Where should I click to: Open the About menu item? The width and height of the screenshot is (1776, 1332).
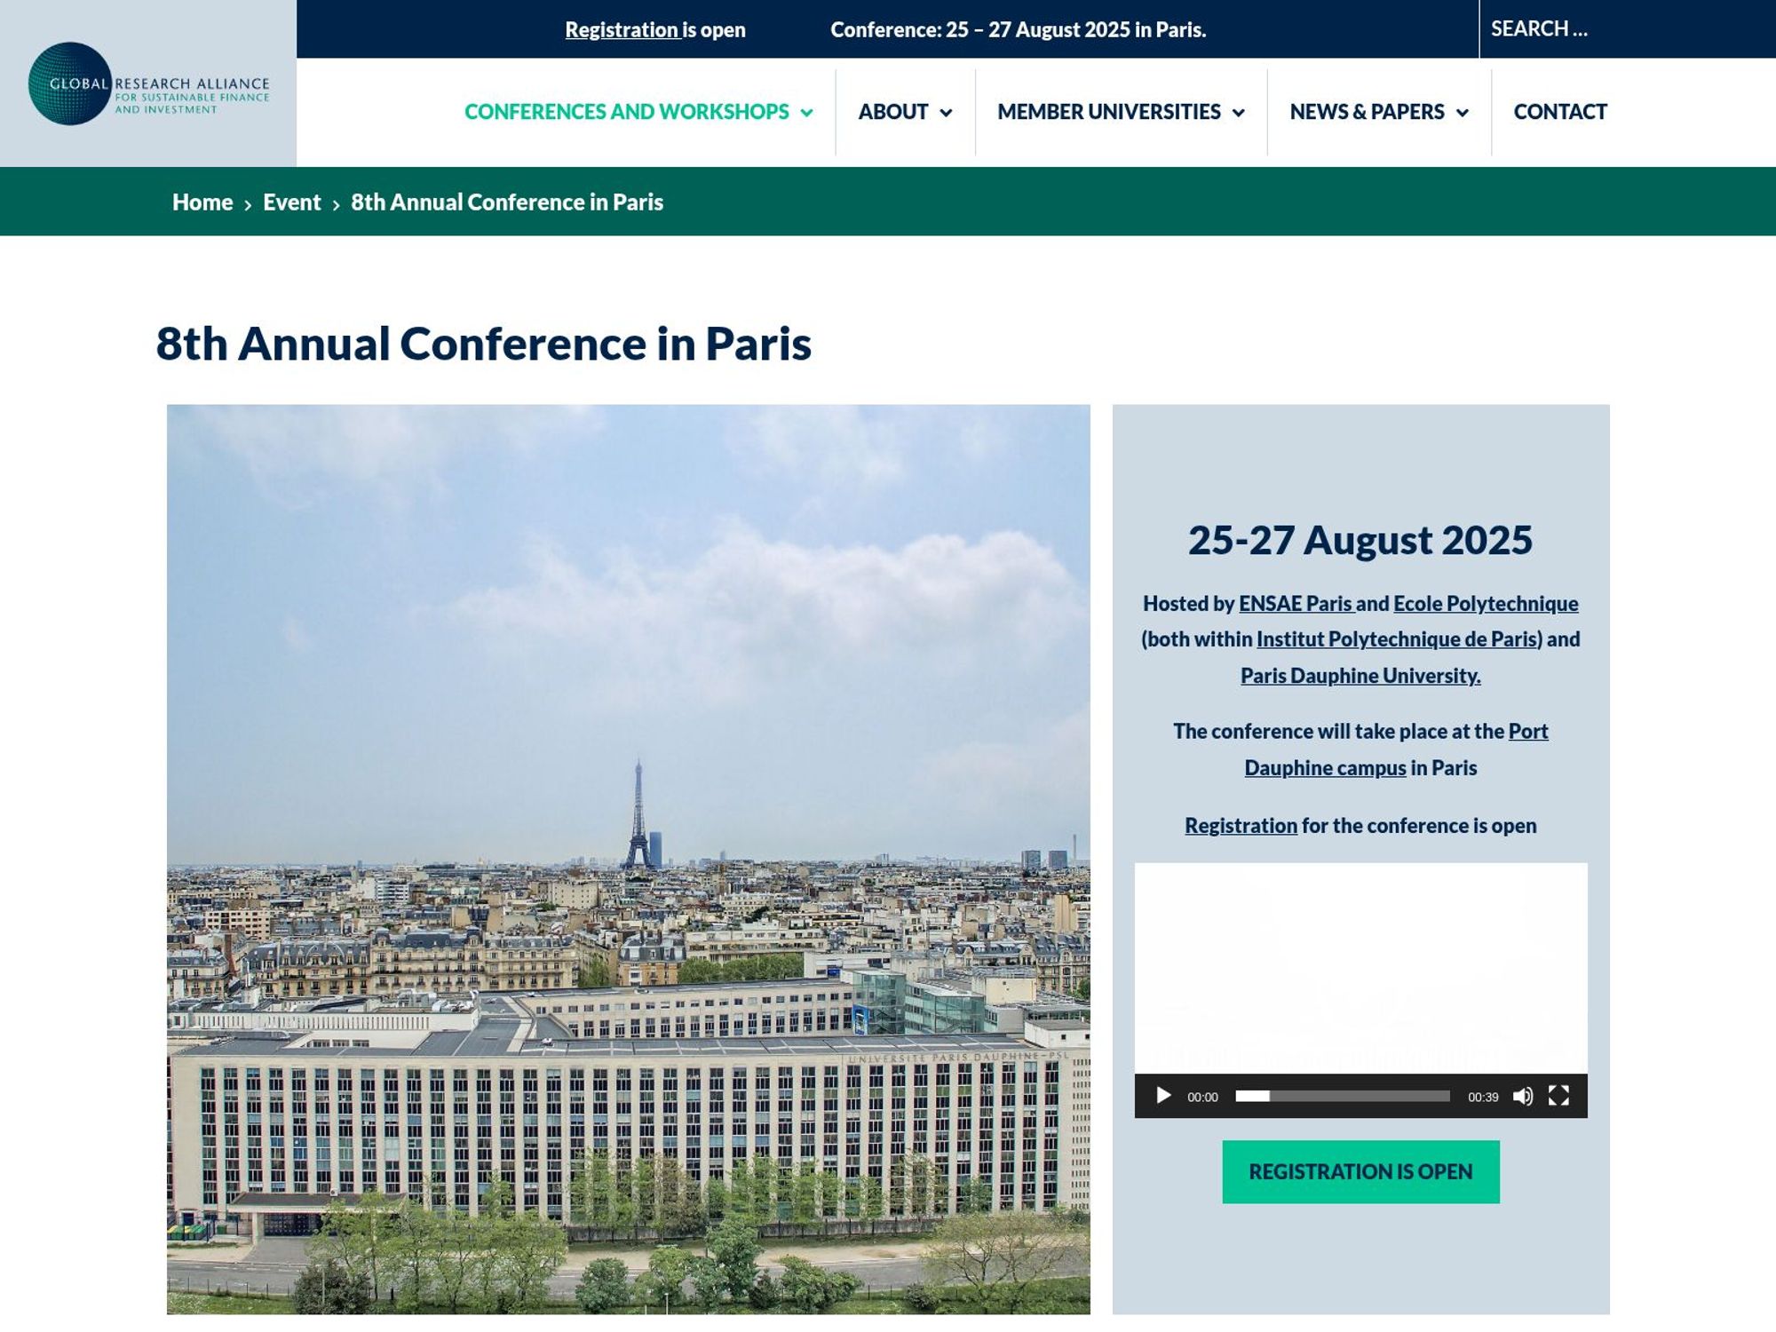coord(892,112)
